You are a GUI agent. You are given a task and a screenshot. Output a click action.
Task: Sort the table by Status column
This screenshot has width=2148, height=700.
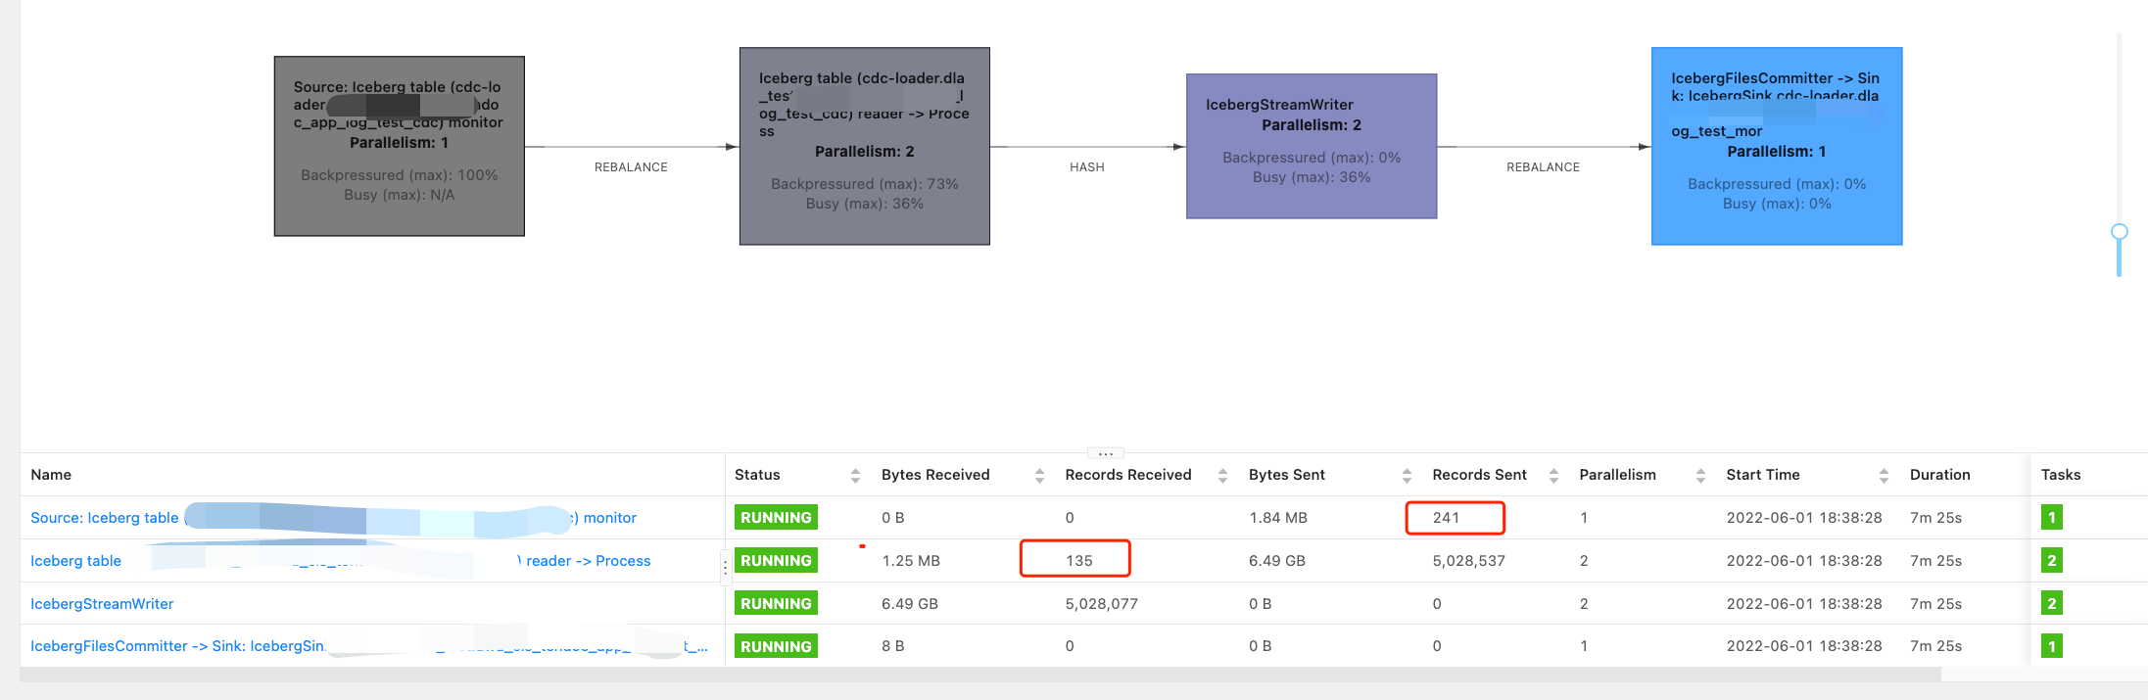click(855, 475)
